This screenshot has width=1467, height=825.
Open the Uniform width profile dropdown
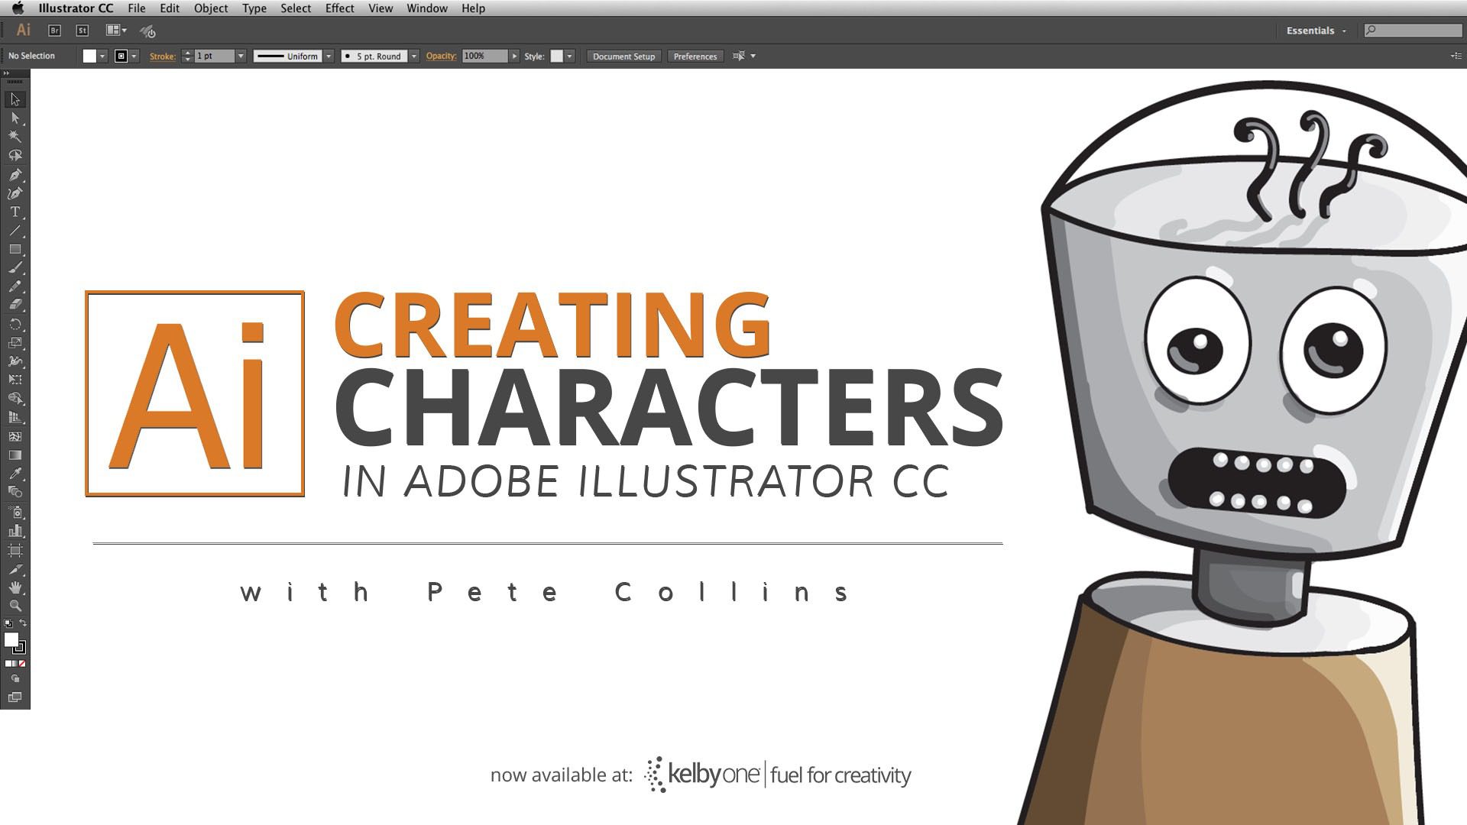(x=329, y=56)
